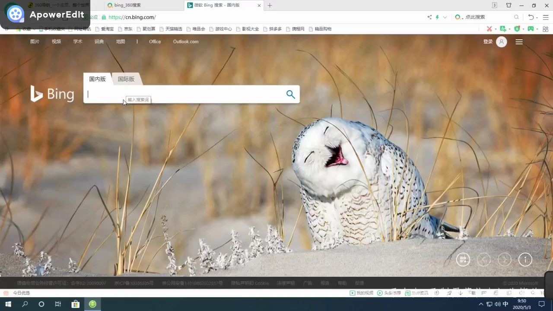Open the Windows Start menu
The image size is (553, 311).
8,304
